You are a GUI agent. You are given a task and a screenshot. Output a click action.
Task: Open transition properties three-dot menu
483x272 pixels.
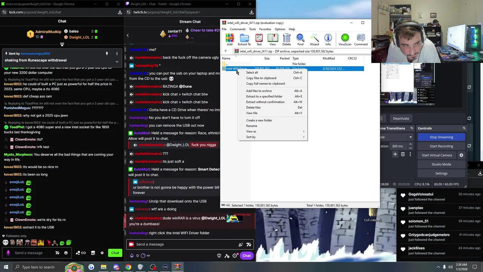tap(410, 154)
